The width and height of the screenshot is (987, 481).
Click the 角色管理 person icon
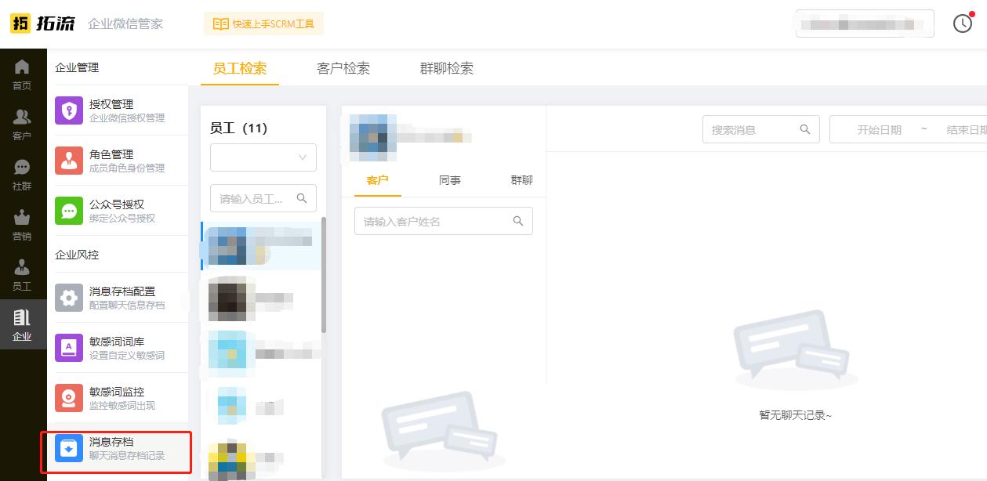point(69,160)
